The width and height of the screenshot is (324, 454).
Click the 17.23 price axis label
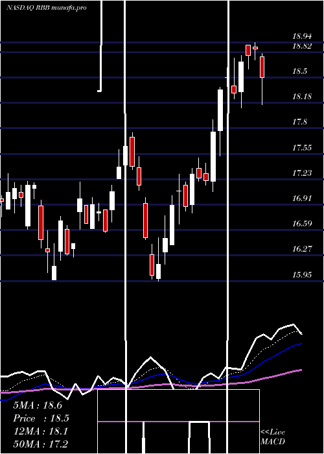click(x=303, y=173)
